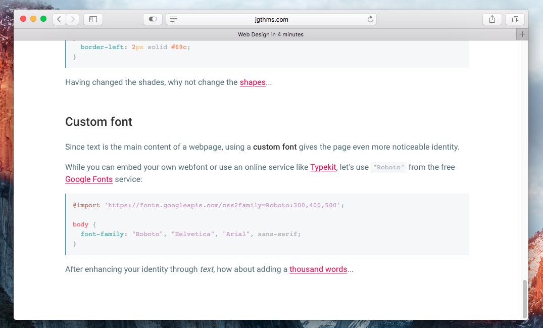Toggle the extension switch in the toolbar
Image resolution: width=543 pixels, height=328 pixels.
point(153,19)
